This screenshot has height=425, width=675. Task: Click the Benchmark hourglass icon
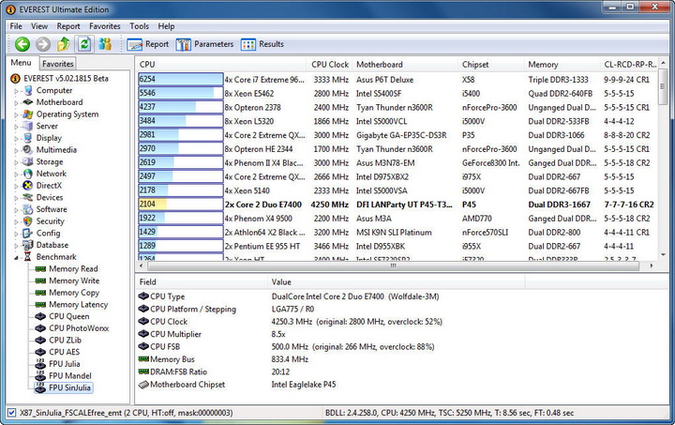(28, 257)
